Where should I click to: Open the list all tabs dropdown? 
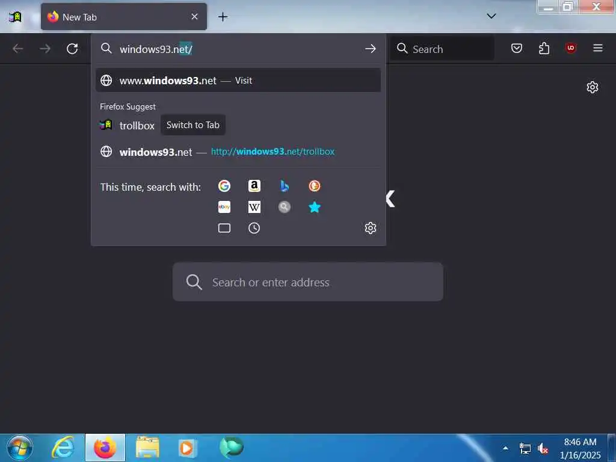(491, 16)
